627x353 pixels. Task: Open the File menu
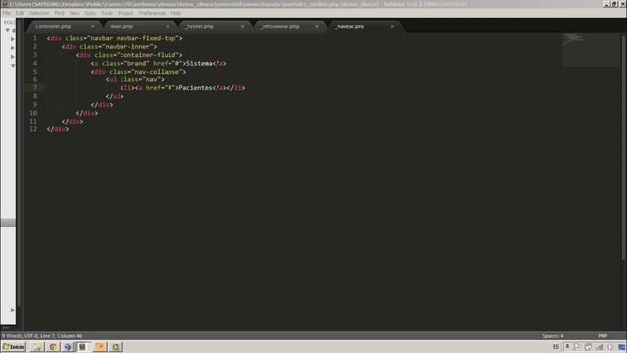pos(6,13)
